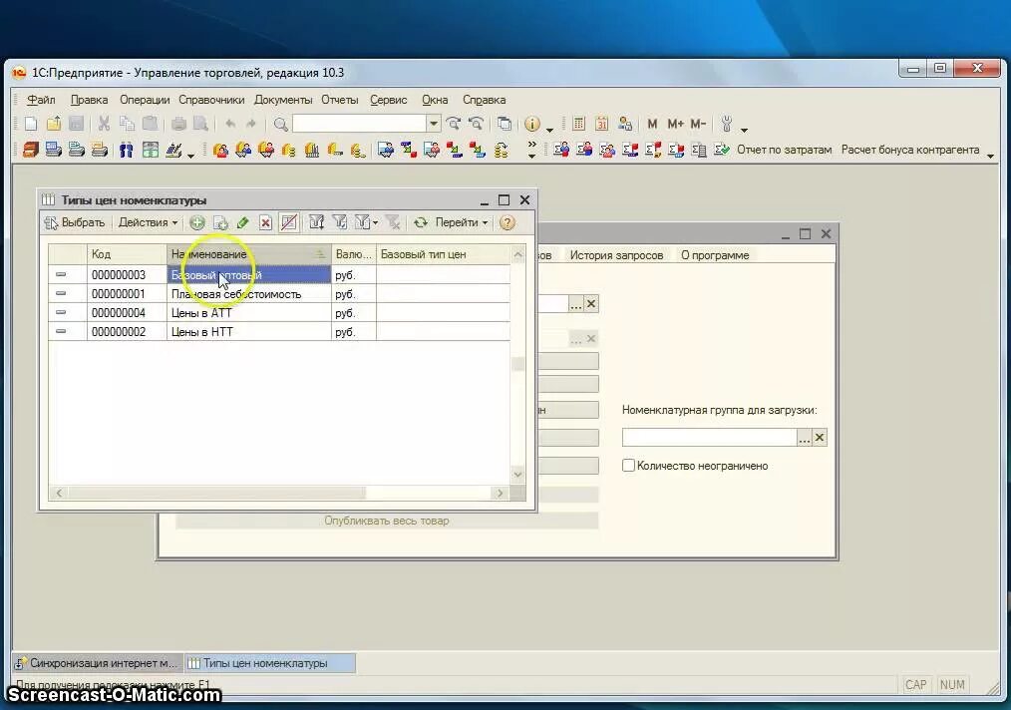Open the Операции menu
Screen dimensions: 1011x710
coord(145,100)
